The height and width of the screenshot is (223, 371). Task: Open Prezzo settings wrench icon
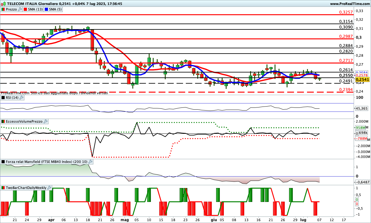pos(20,9)
